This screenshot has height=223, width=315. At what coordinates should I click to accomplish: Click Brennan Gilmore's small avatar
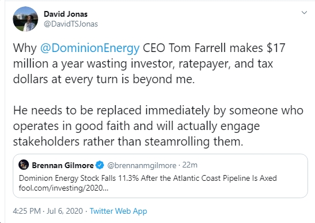[x=24, y=165]
